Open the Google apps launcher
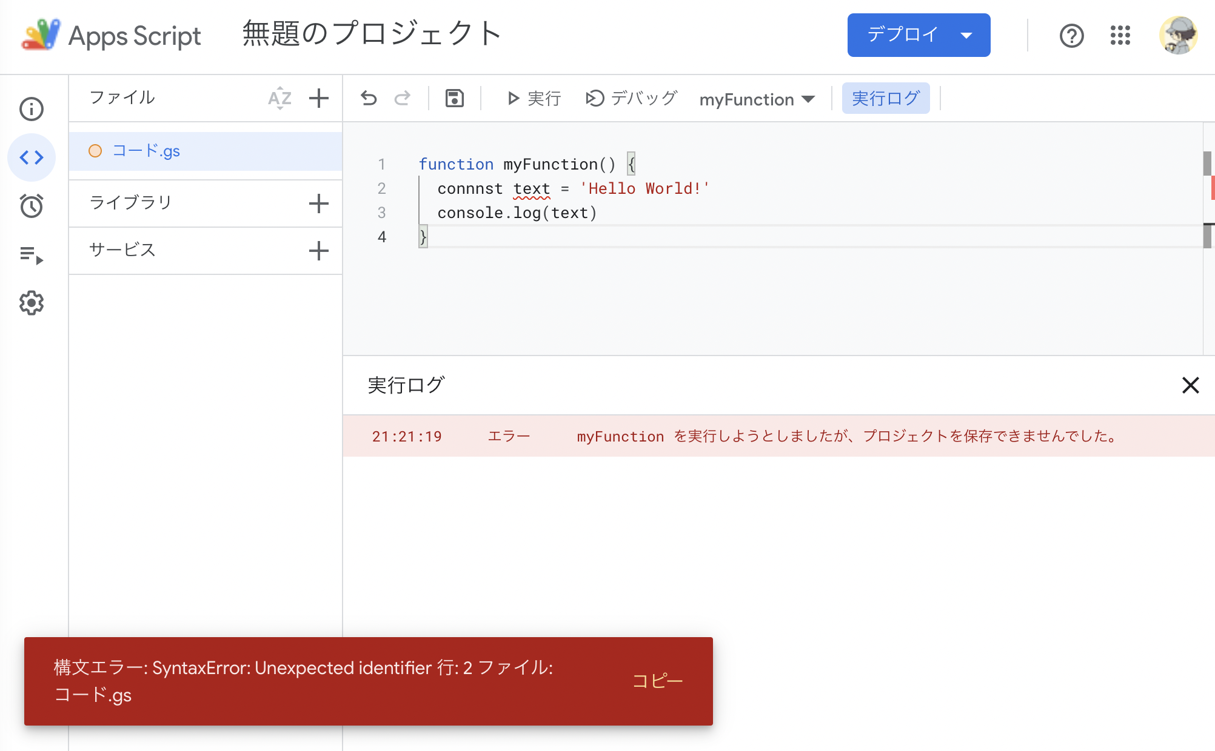 point(1121,36)
